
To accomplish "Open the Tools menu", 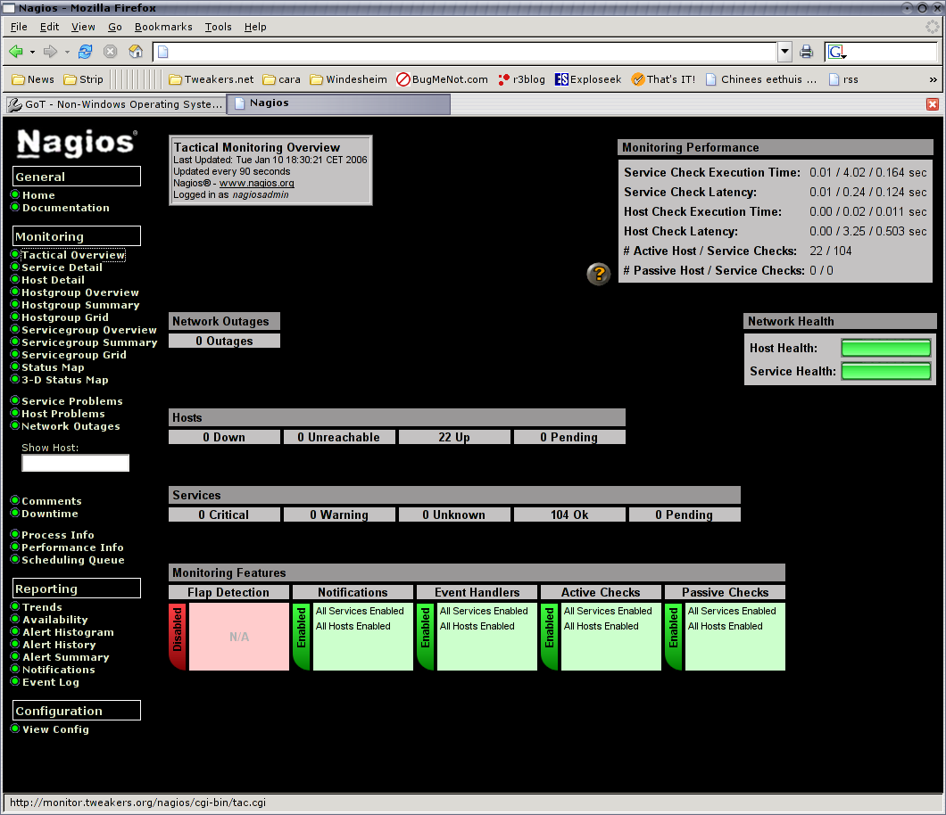I will coord(218,27).
